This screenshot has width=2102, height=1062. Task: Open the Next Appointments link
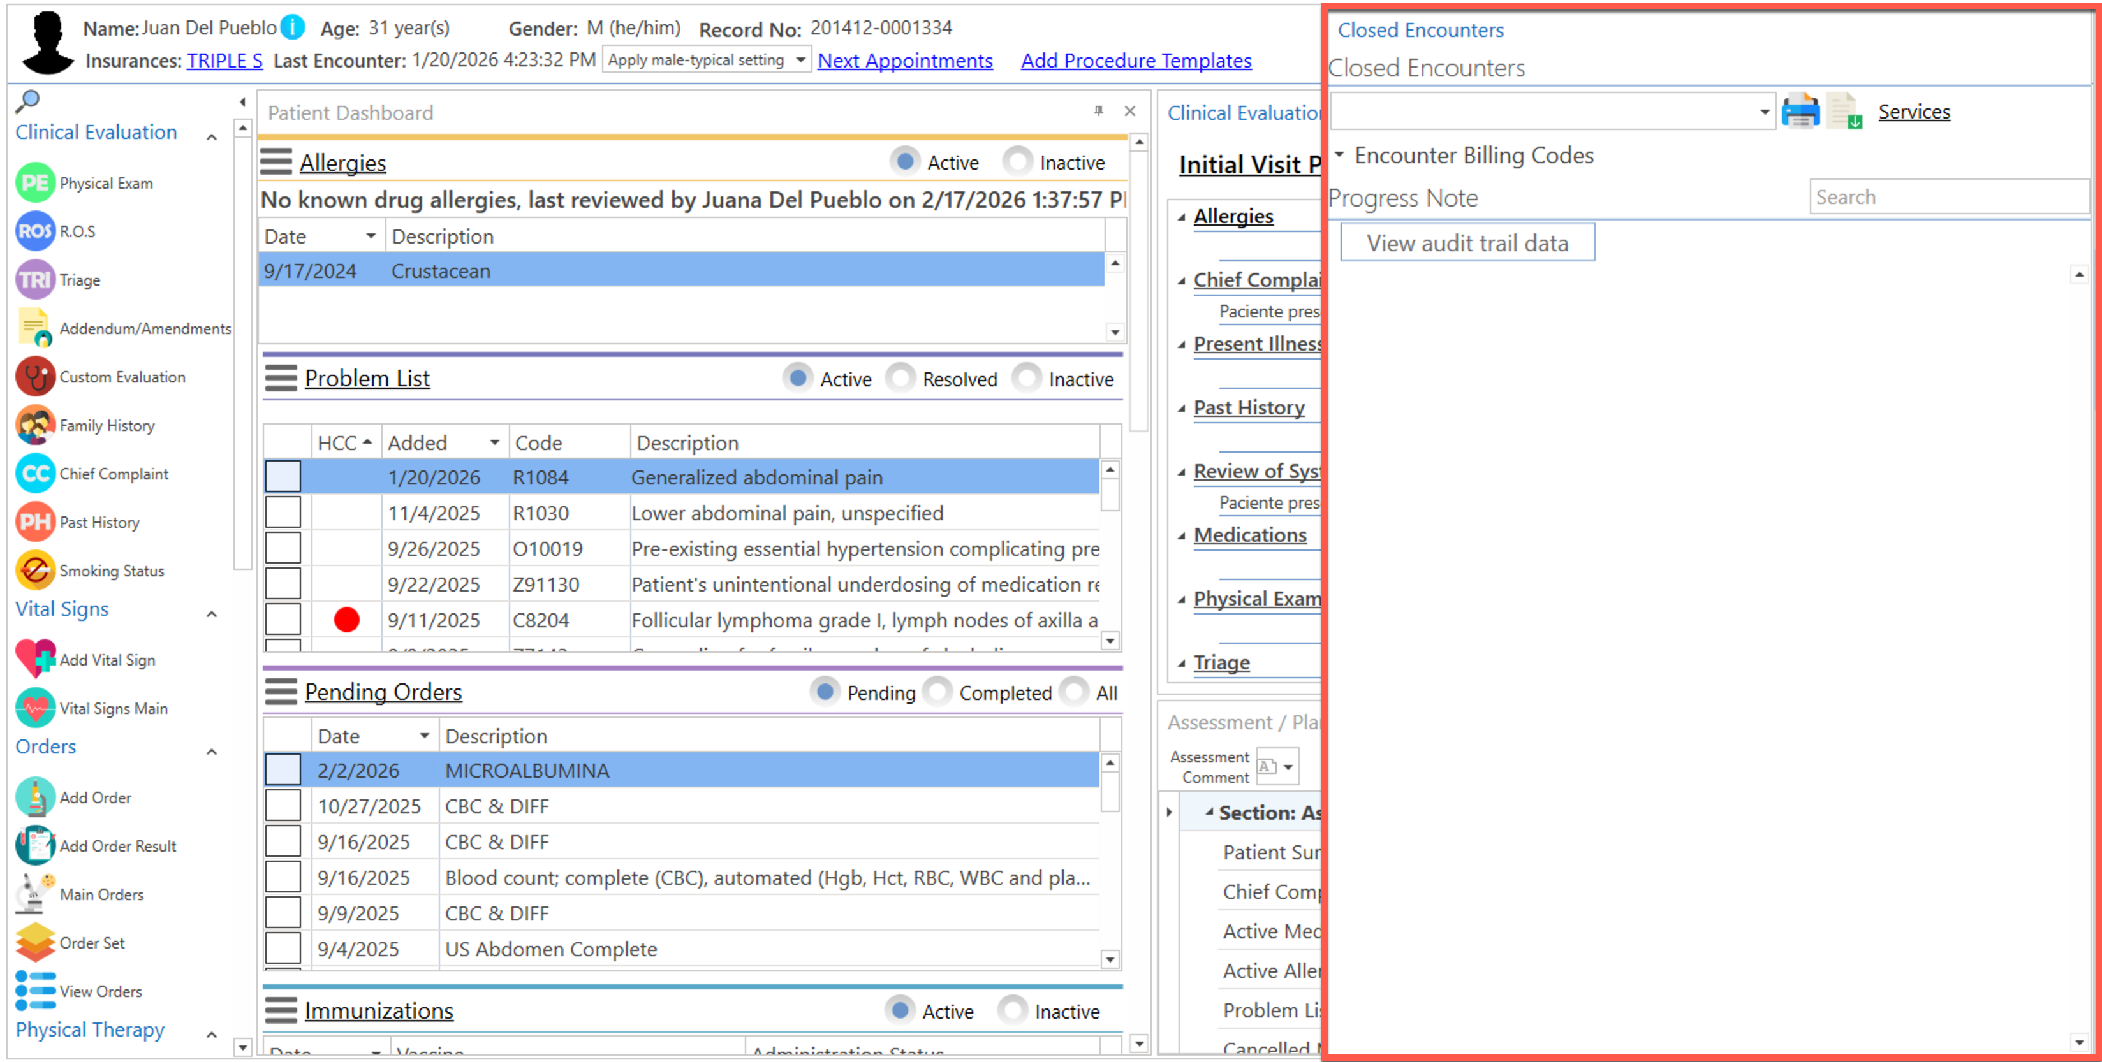pyautogui.click(x=904, y=61)
